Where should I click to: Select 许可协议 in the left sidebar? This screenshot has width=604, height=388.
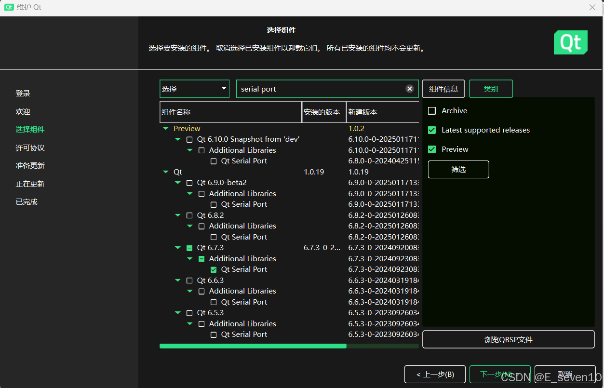(30, 147)
